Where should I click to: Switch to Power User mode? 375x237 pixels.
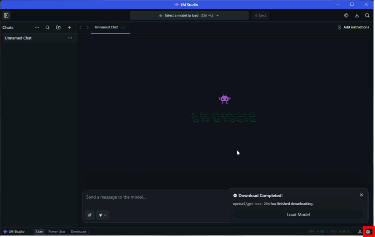pos(57,232)
